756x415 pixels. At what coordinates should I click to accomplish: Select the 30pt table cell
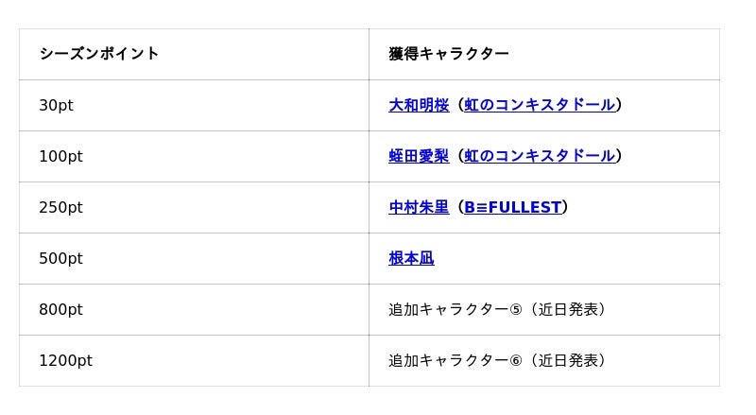point(56,105)
